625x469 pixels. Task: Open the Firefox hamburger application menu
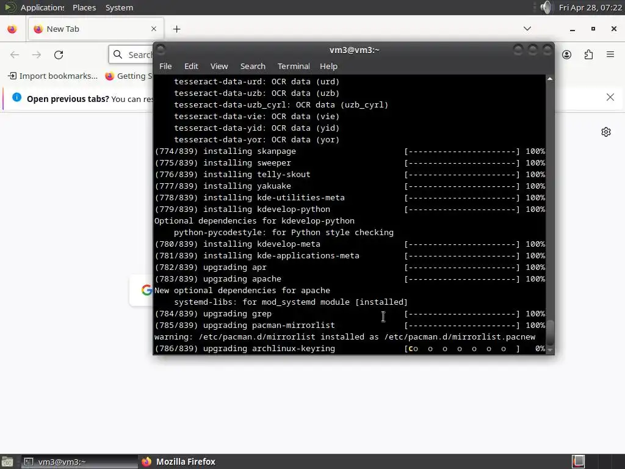click(610, 54)
